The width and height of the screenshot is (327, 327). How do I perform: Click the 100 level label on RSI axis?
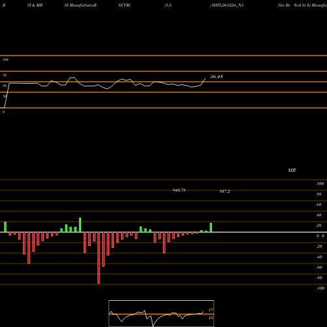click(x=5, y=60)
